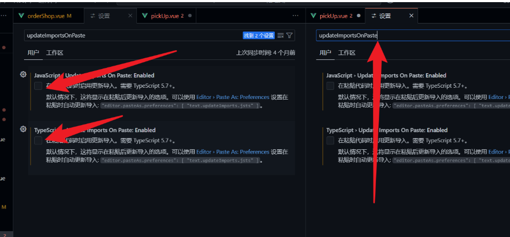Switch to pickUp.vue tab in left group
The height and width of the screenshot is (237, 510).
pos(167,16)
